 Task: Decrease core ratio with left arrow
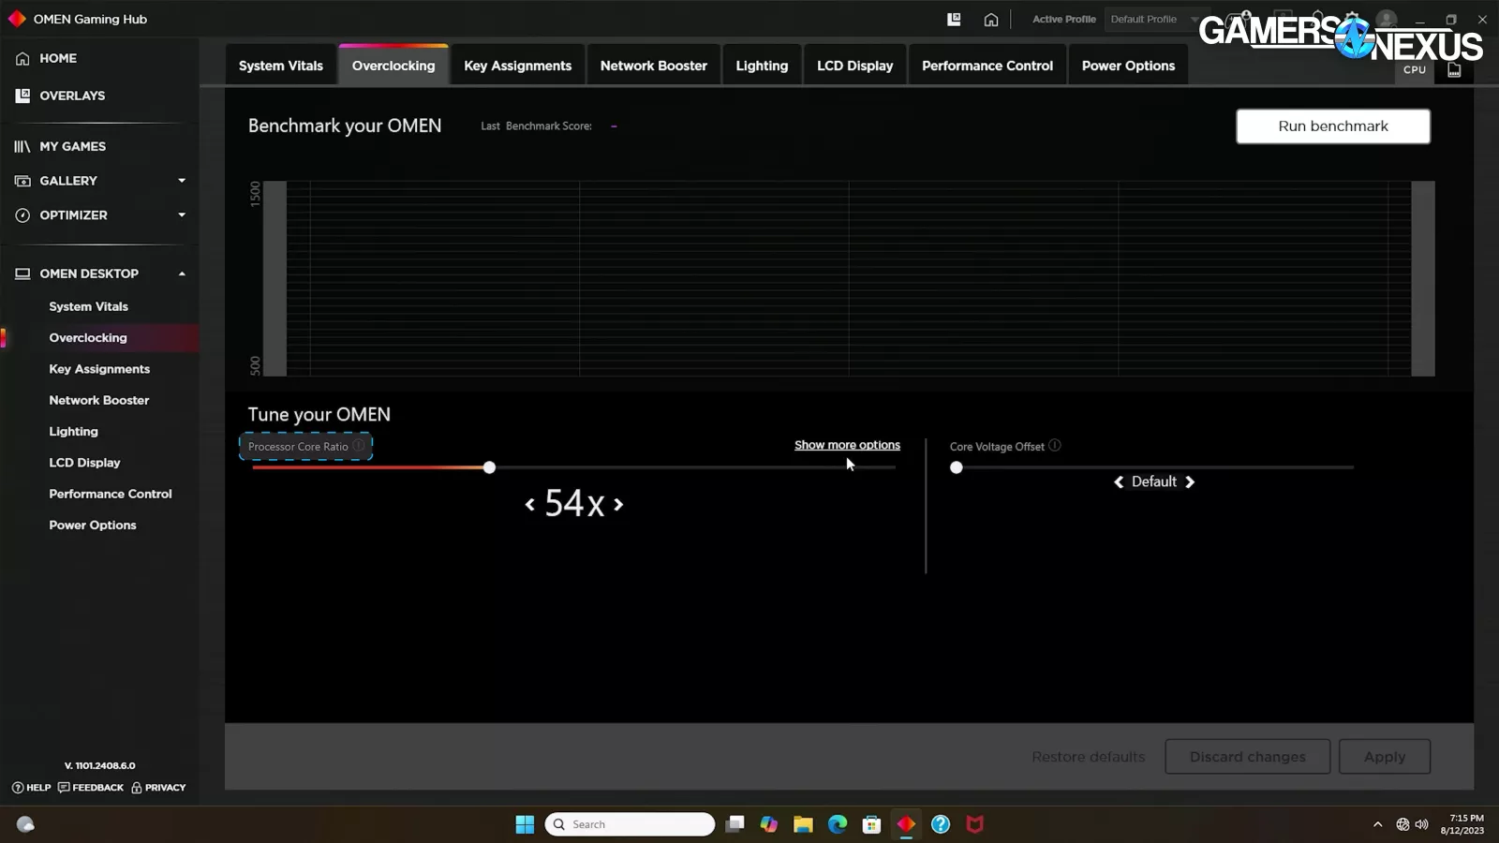click(x=530, y=505)
